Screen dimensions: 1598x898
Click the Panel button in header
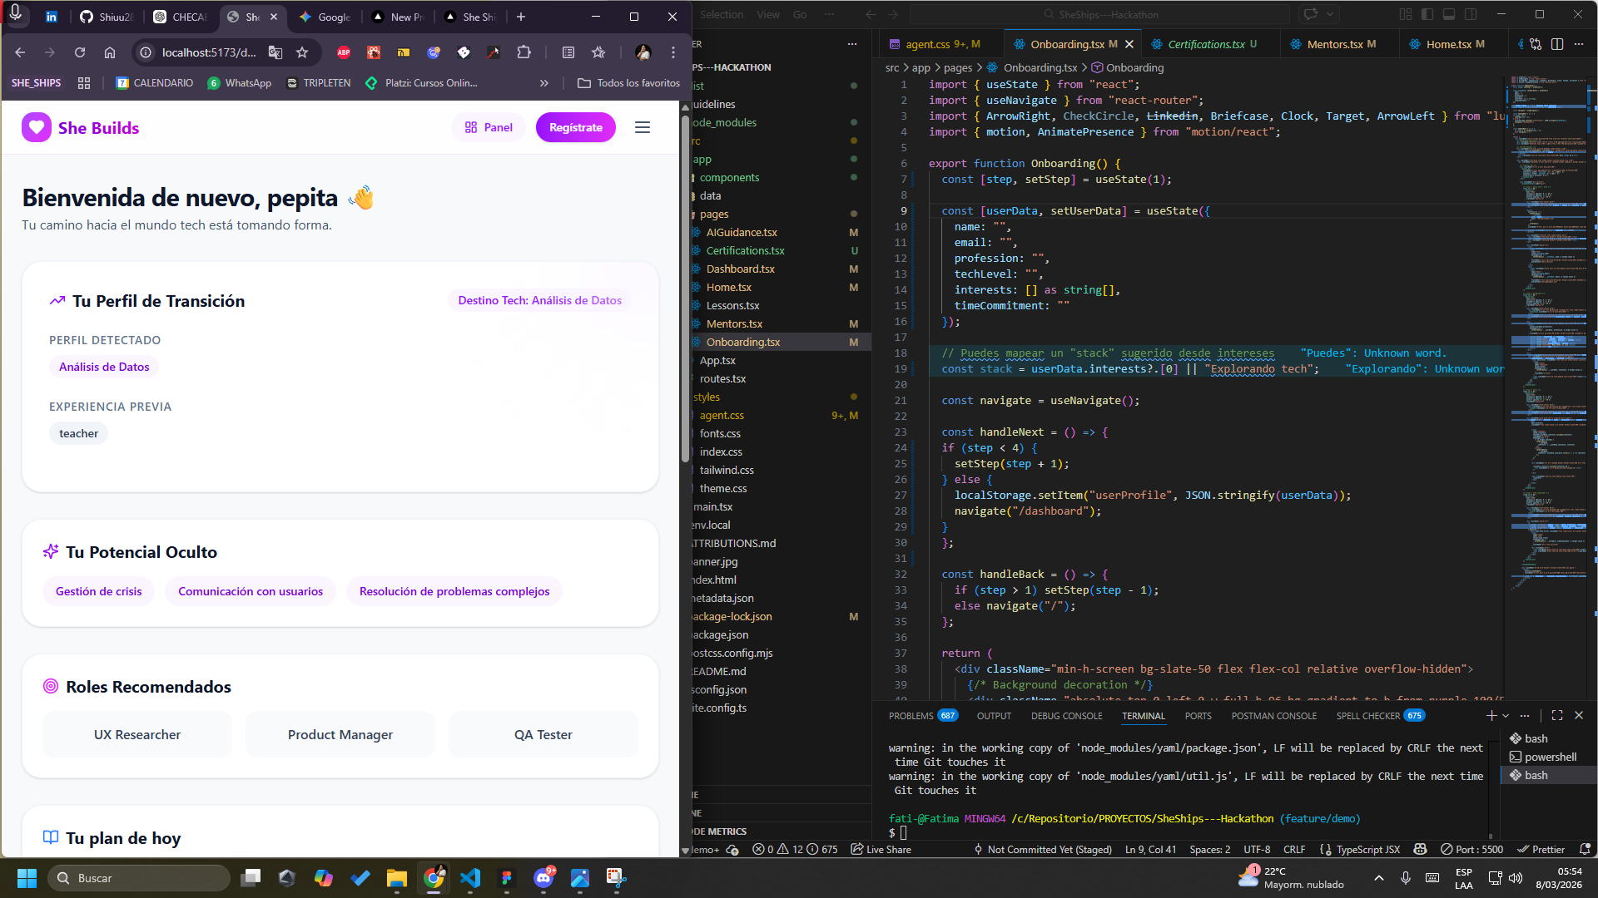[x=489, y=127]
